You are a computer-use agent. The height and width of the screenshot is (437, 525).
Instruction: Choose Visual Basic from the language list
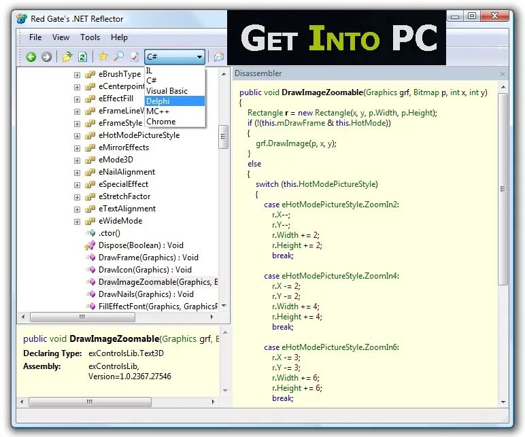pos(175,91)
